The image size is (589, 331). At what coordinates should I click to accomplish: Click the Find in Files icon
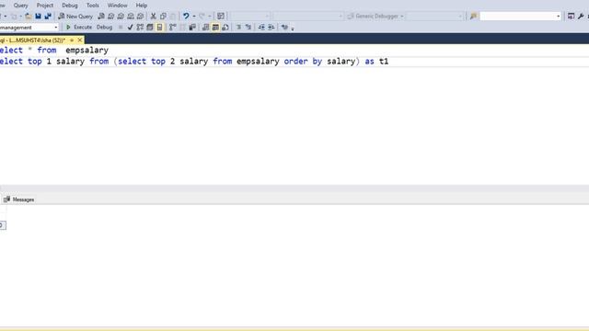473,17
